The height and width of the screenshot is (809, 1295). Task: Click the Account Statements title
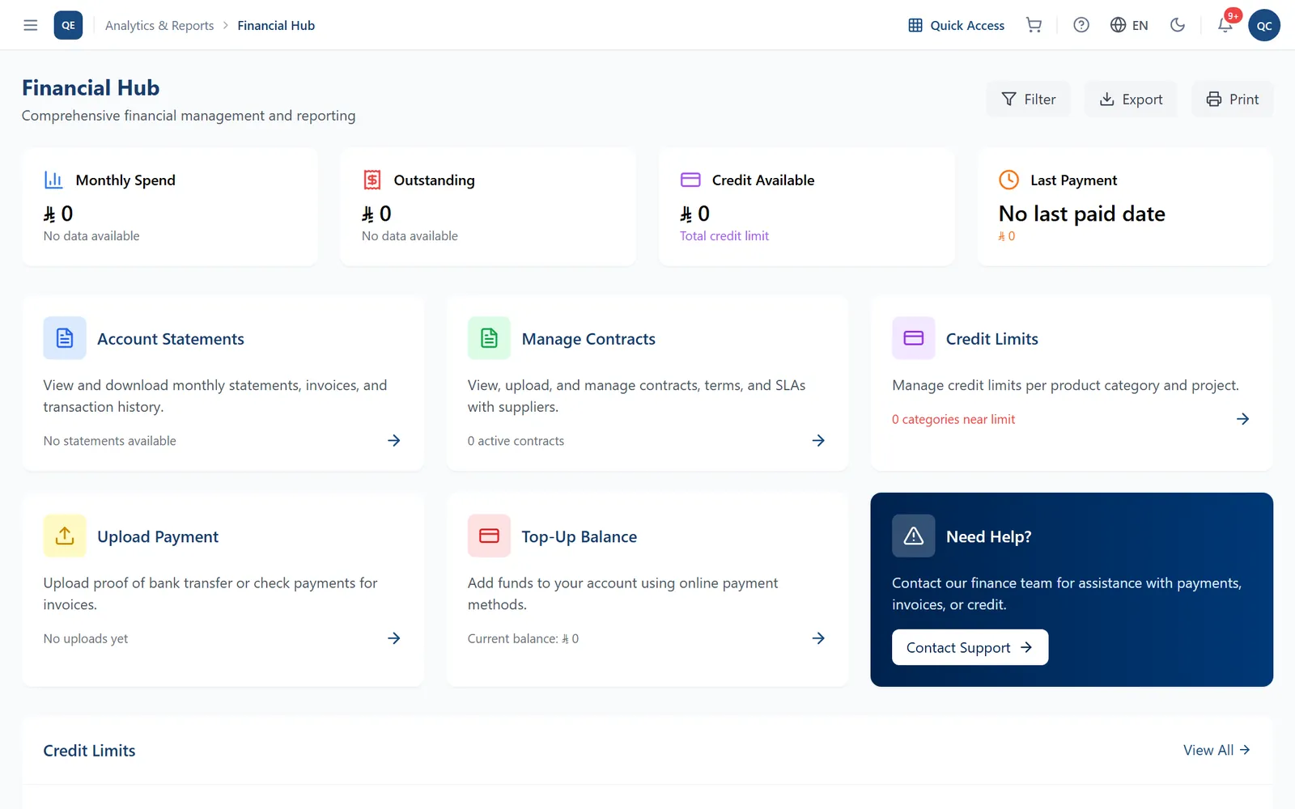pos(171,339)
